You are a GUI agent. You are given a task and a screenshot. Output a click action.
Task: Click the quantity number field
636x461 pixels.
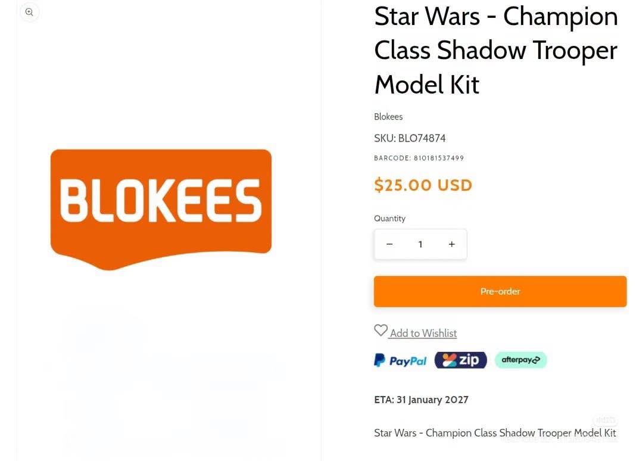(x=420, y=244)
